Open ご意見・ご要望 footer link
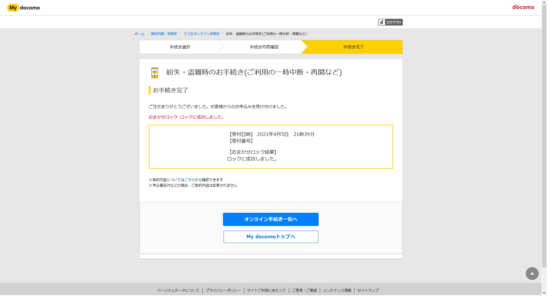The image size is (549, 297). coord(304,291)
